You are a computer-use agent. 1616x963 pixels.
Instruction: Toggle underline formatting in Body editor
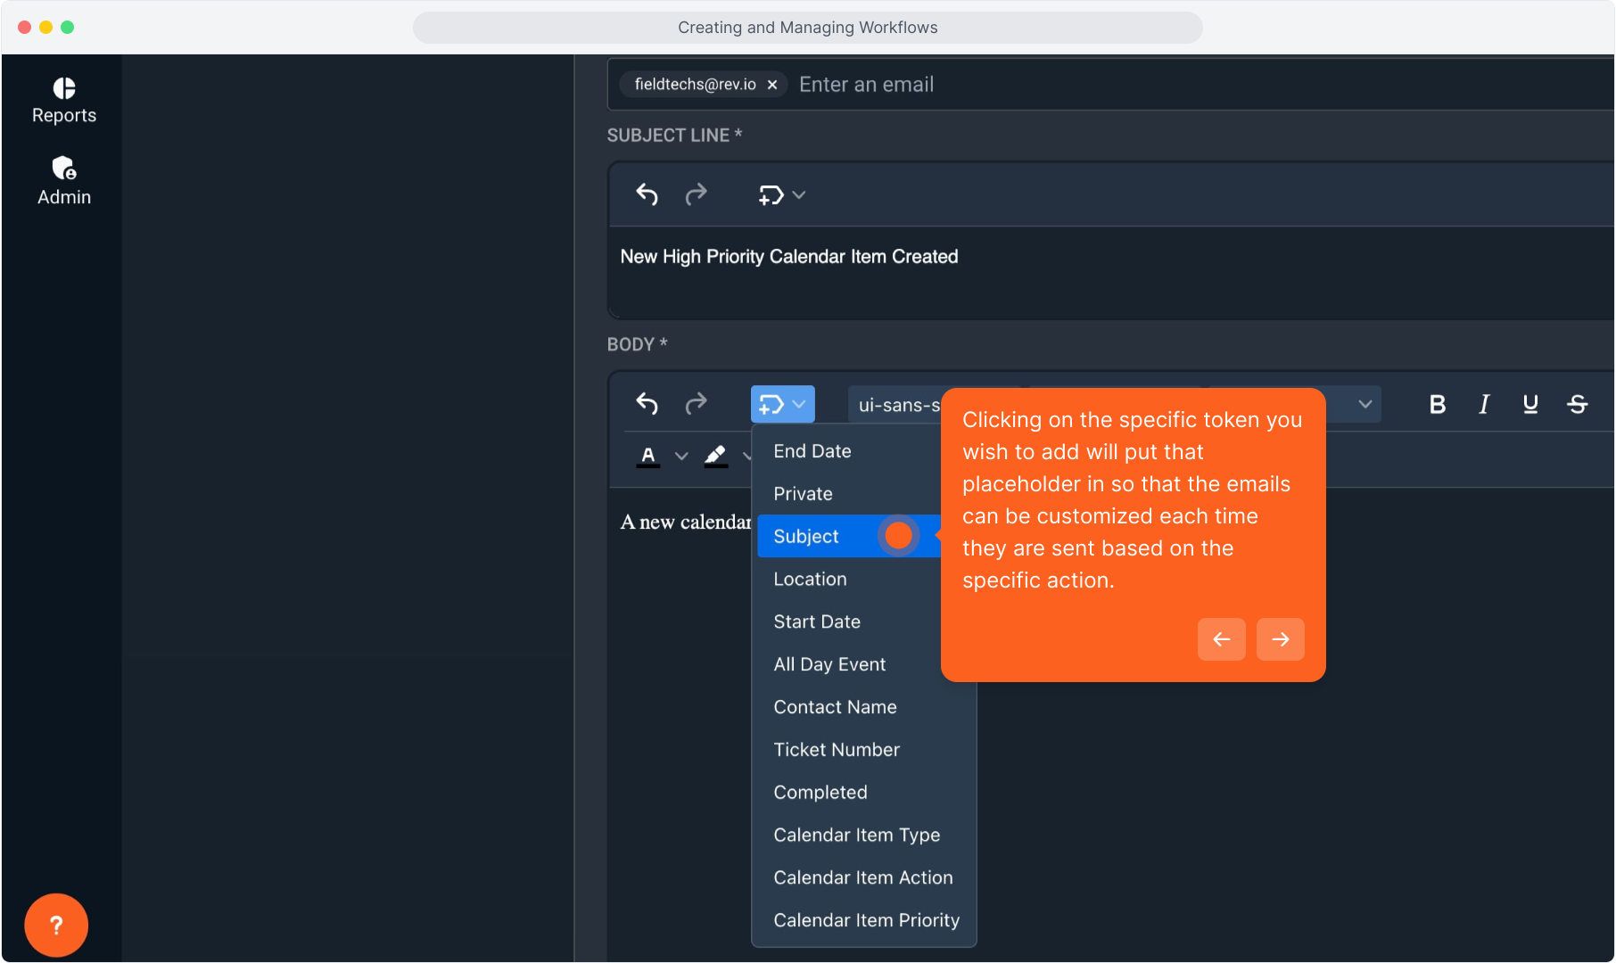click(x=1530, y=405)
